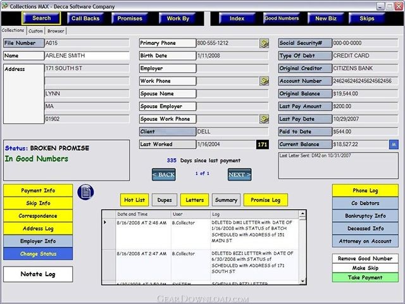Click the black 171 badge beside Last Worked
Screen dimensions: 405x304
263,144
